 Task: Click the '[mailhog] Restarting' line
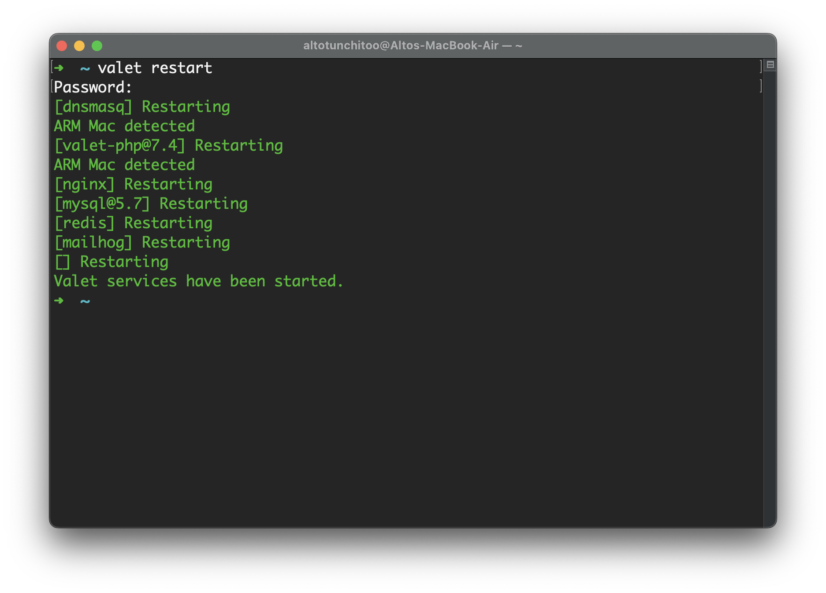[142, 243]
